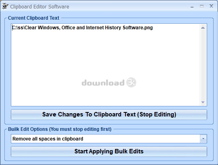The image size is (218, 165).
Task: Click the text area scrollbar down arrow
Action: point(203,102)
